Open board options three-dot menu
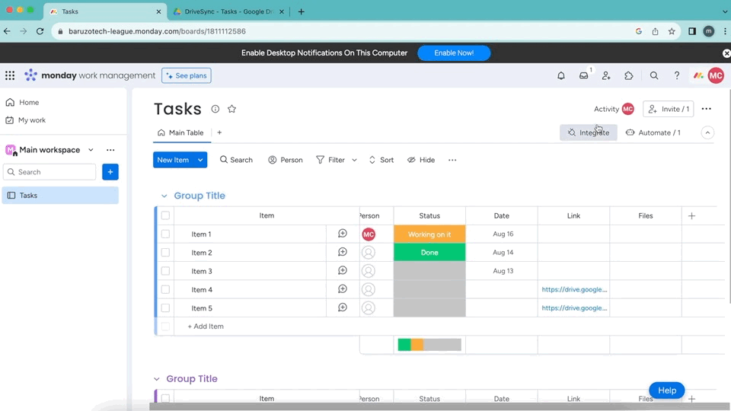Viewport: 731px width, 411px height. point(707,109)
